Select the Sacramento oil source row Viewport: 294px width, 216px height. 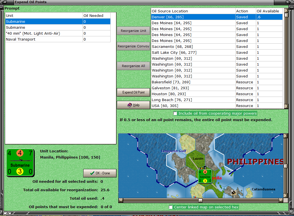(x=193, y=47)
